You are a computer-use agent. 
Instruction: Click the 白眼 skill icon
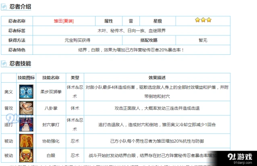click(x=26, y=156)
